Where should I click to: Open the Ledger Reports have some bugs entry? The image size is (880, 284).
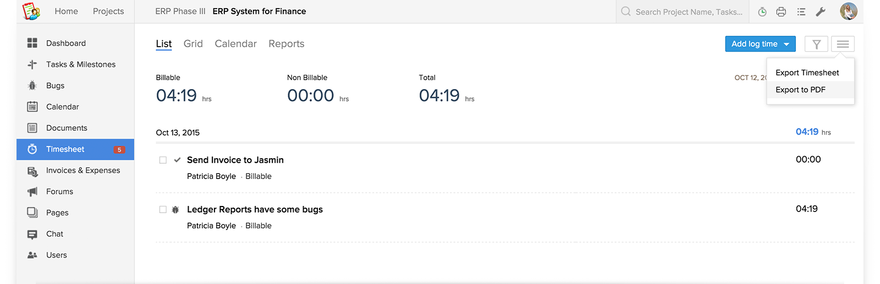coord(255,209)
